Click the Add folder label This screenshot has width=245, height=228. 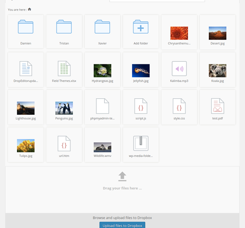pyautogui.click(x=141, y=43)
